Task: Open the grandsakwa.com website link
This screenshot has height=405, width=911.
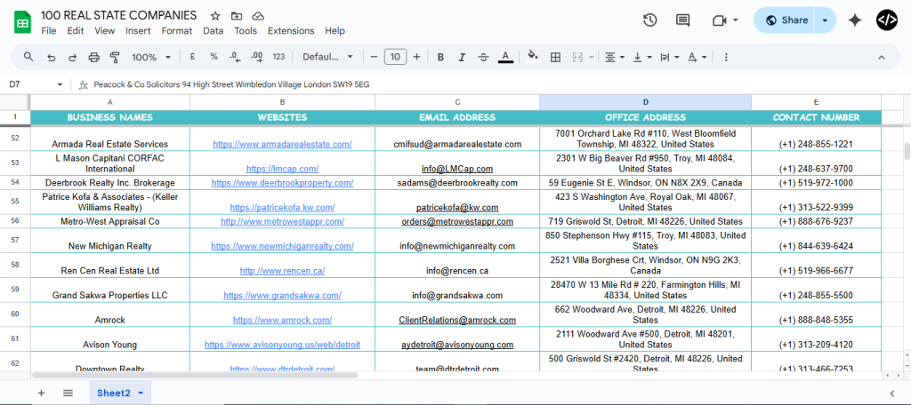Action: click(x=282, y=296)
